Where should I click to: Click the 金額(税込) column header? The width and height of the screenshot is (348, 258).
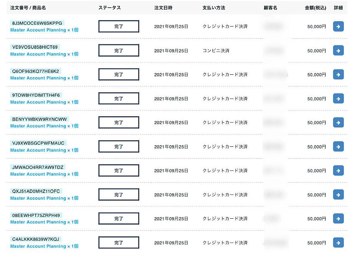coord(315,8)
